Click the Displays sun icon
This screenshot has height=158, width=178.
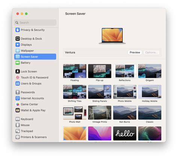point(18,45)
